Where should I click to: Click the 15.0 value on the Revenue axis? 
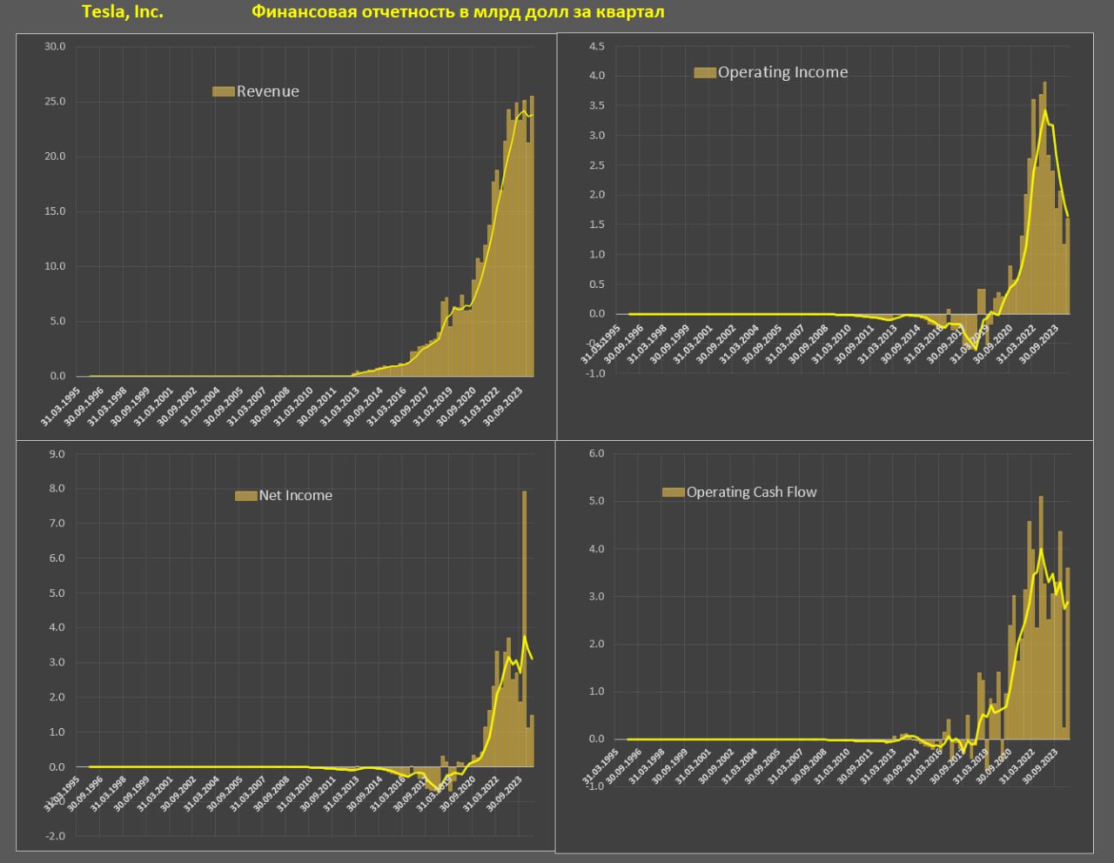55,211
